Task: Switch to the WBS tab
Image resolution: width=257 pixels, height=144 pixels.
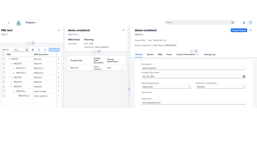Action: pyautogui.click(x=160, y=55)
